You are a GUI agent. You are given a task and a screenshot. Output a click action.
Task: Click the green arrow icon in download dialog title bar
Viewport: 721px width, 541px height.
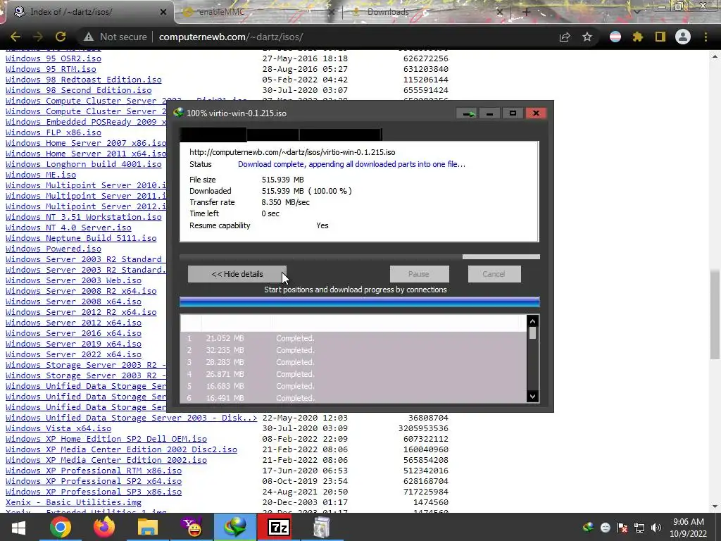point(468,113)
